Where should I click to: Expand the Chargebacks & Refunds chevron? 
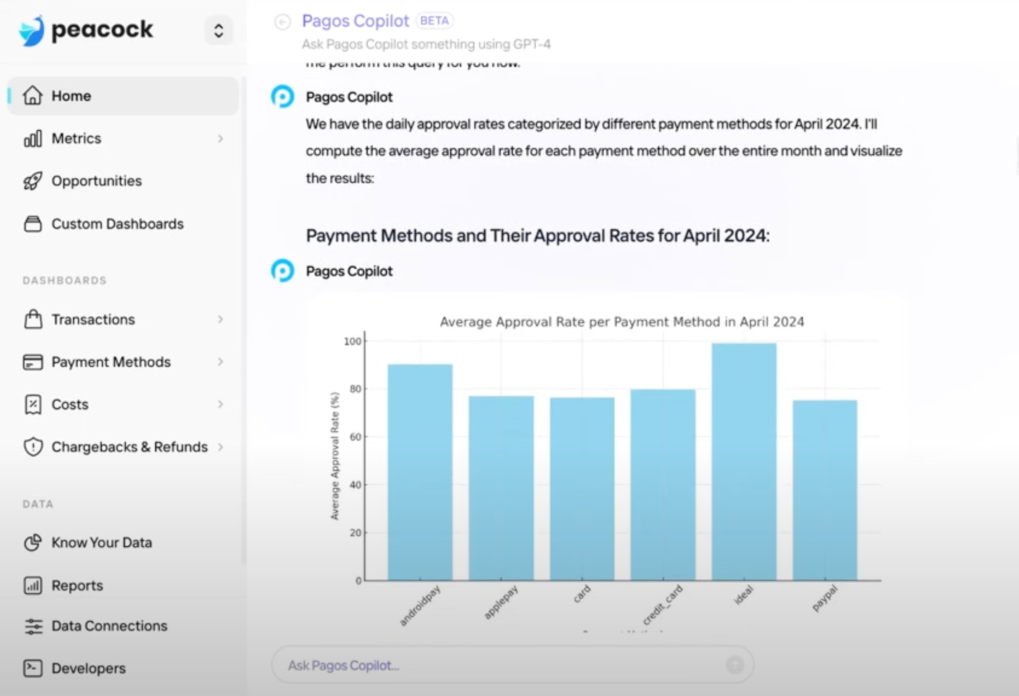220,447
